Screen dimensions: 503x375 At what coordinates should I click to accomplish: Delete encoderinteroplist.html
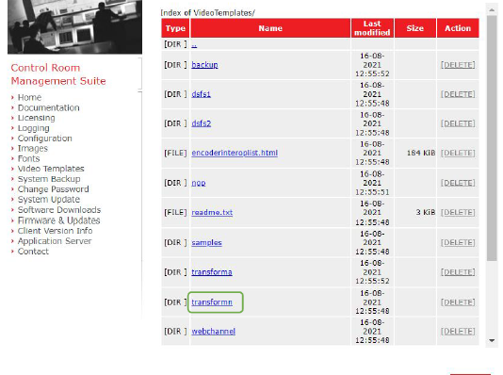click(458, 153)
